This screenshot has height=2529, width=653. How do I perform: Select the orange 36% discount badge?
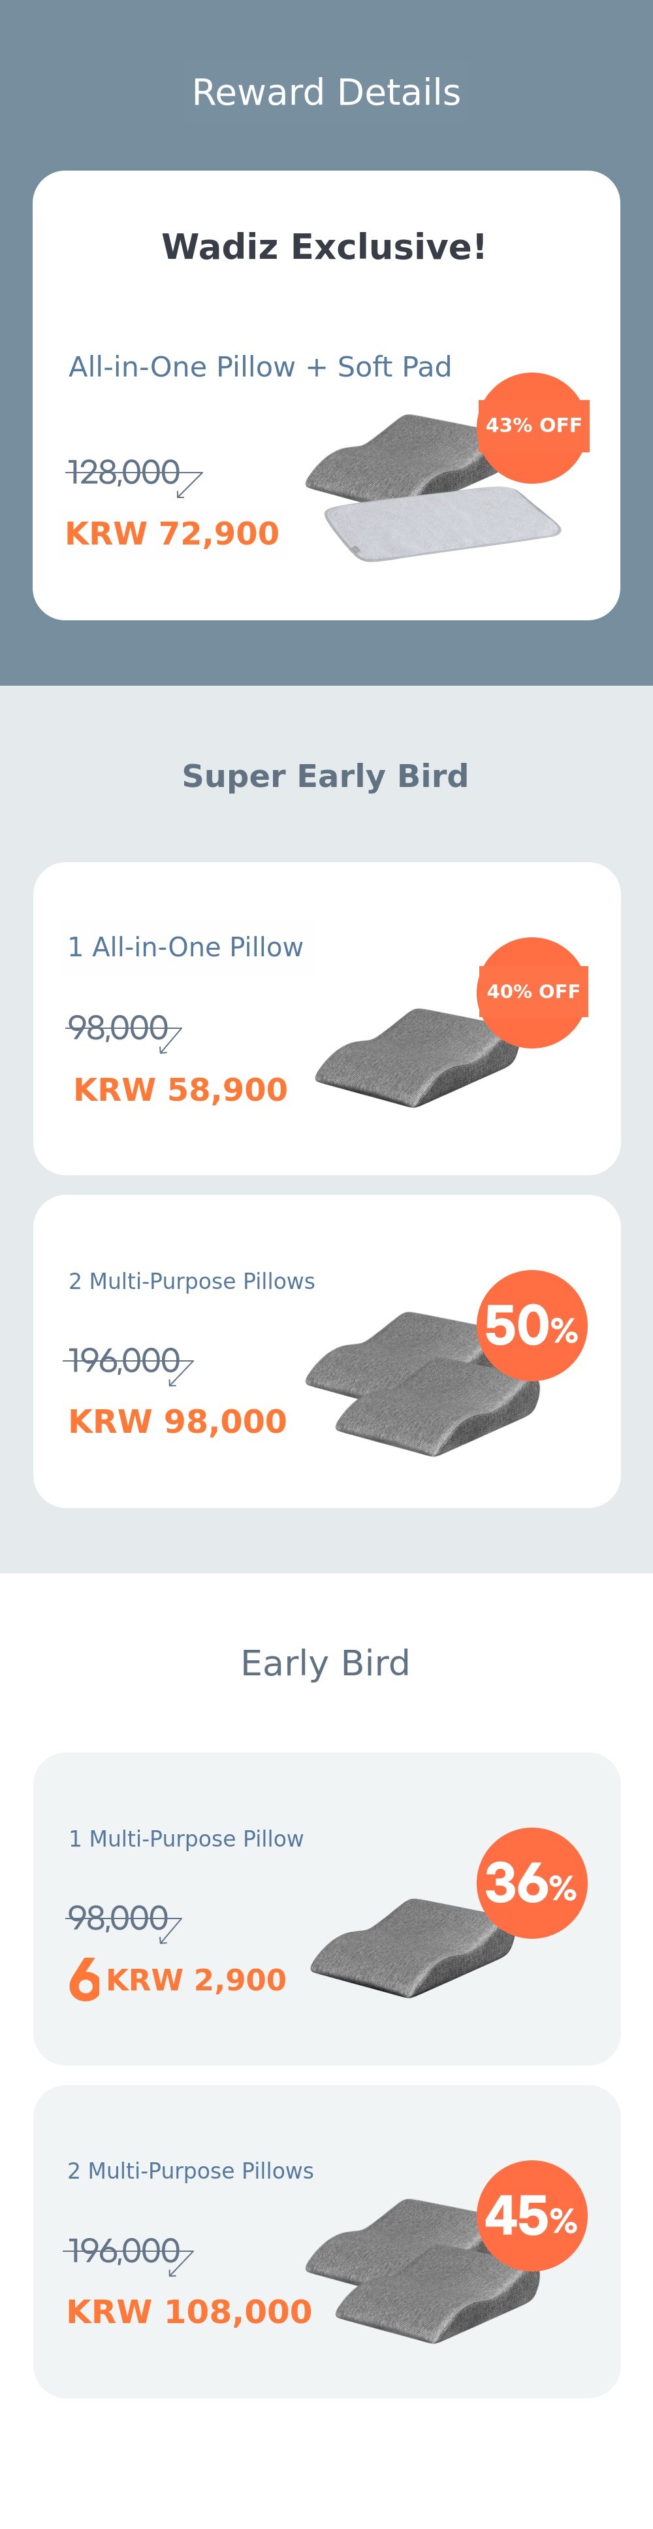[x=532, y=1883]
